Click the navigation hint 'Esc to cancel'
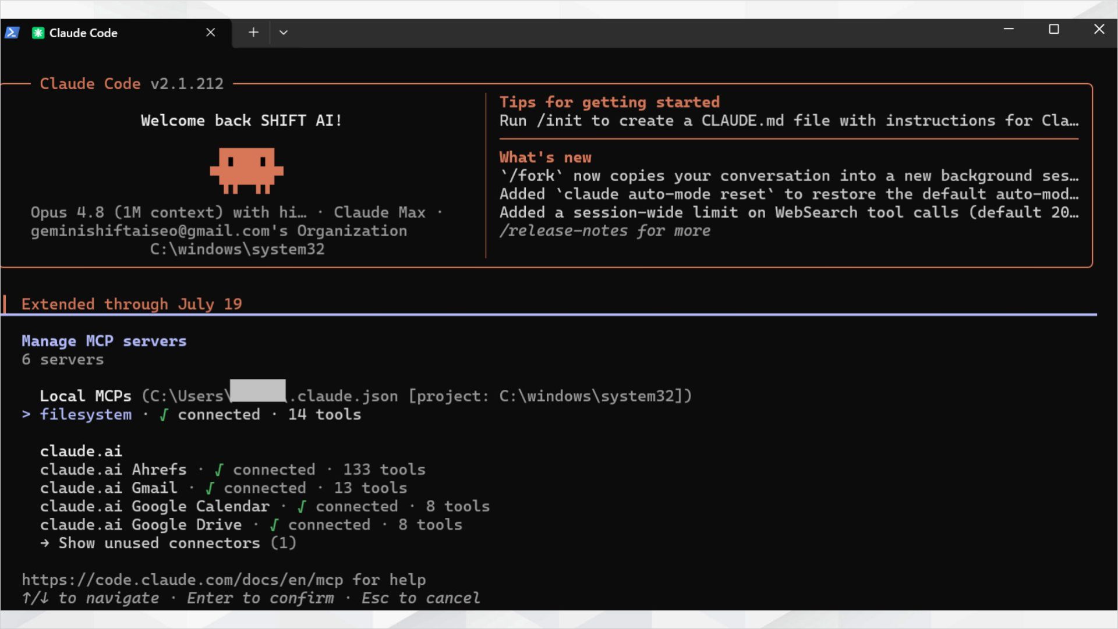 tap(421, 598)
